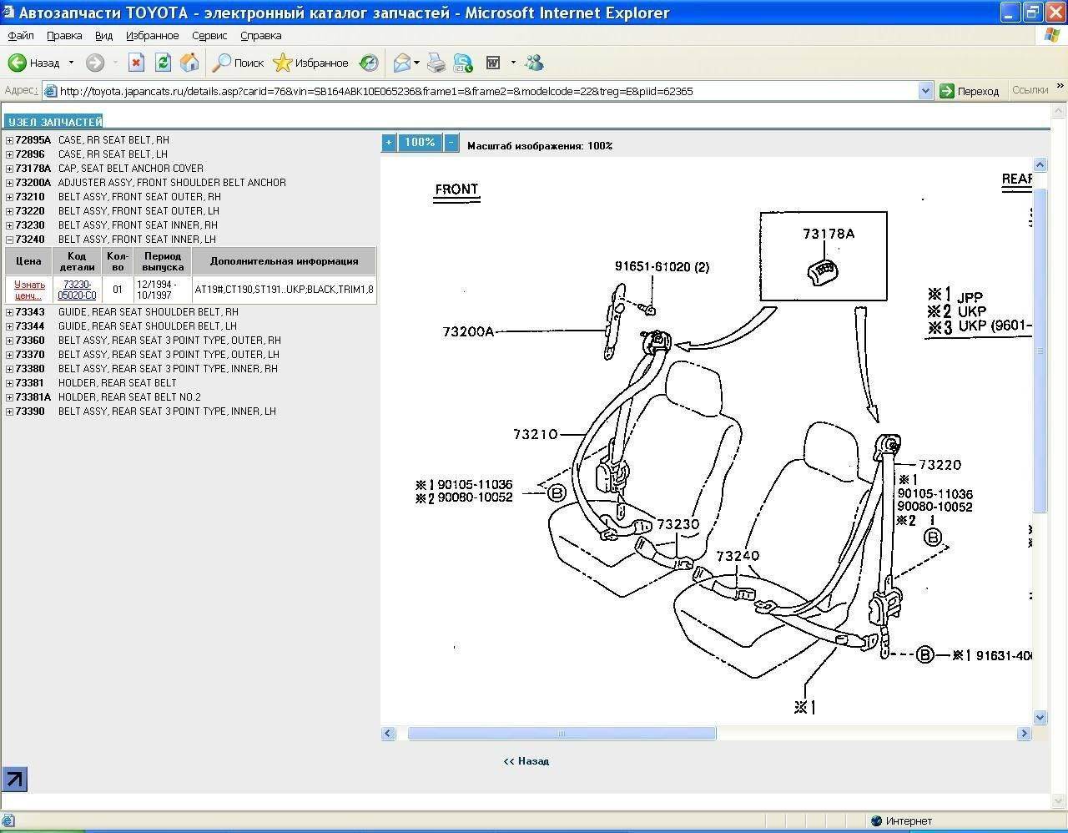
Task: Expand part 73210 BELT ASSY tree node
Action: point(9,197)
